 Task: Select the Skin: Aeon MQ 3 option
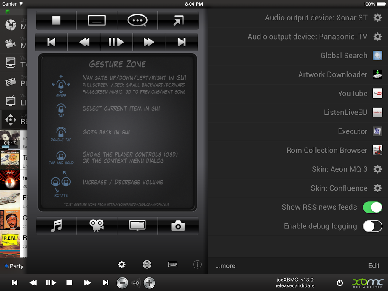coord(339,169)
